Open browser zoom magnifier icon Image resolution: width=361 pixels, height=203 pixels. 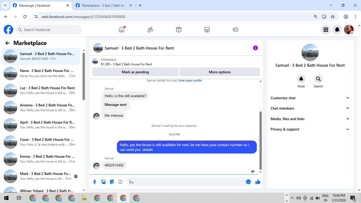point(316,17)
